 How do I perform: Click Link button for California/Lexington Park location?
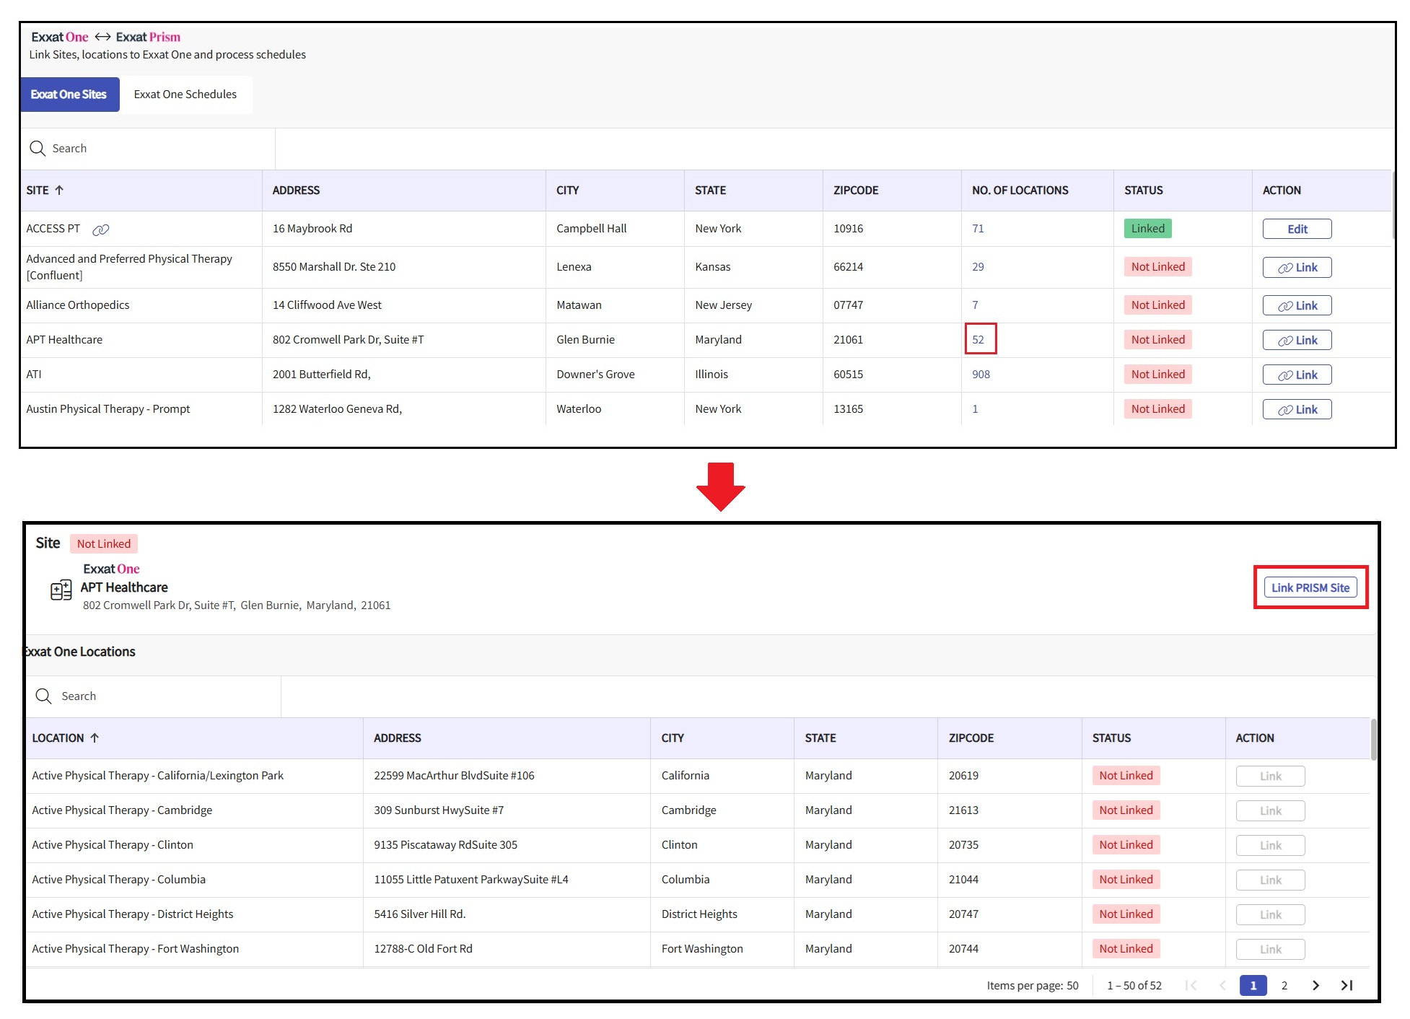(1270, 776)
